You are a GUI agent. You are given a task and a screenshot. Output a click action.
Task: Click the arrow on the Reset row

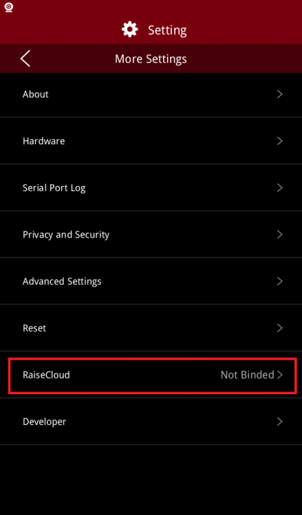tap(280, 328)
